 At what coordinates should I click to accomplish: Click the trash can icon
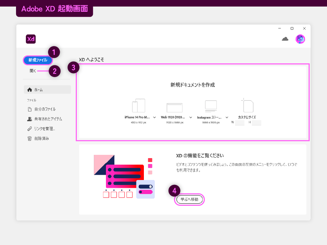30,139
